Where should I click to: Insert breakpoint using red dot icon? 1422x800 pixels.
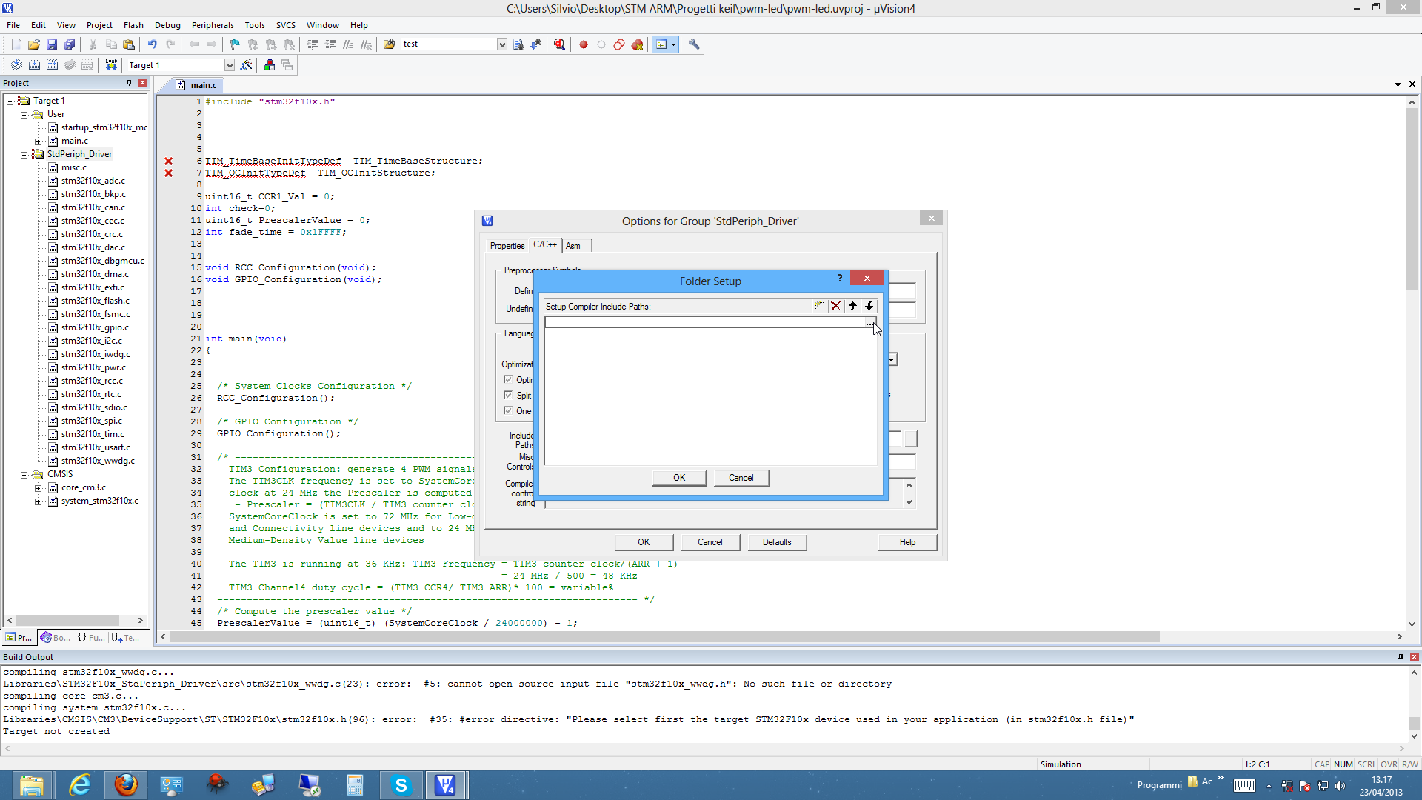click(584, 44)
